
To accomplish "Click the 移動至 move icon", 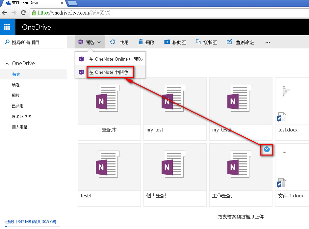I will (167, 42).
